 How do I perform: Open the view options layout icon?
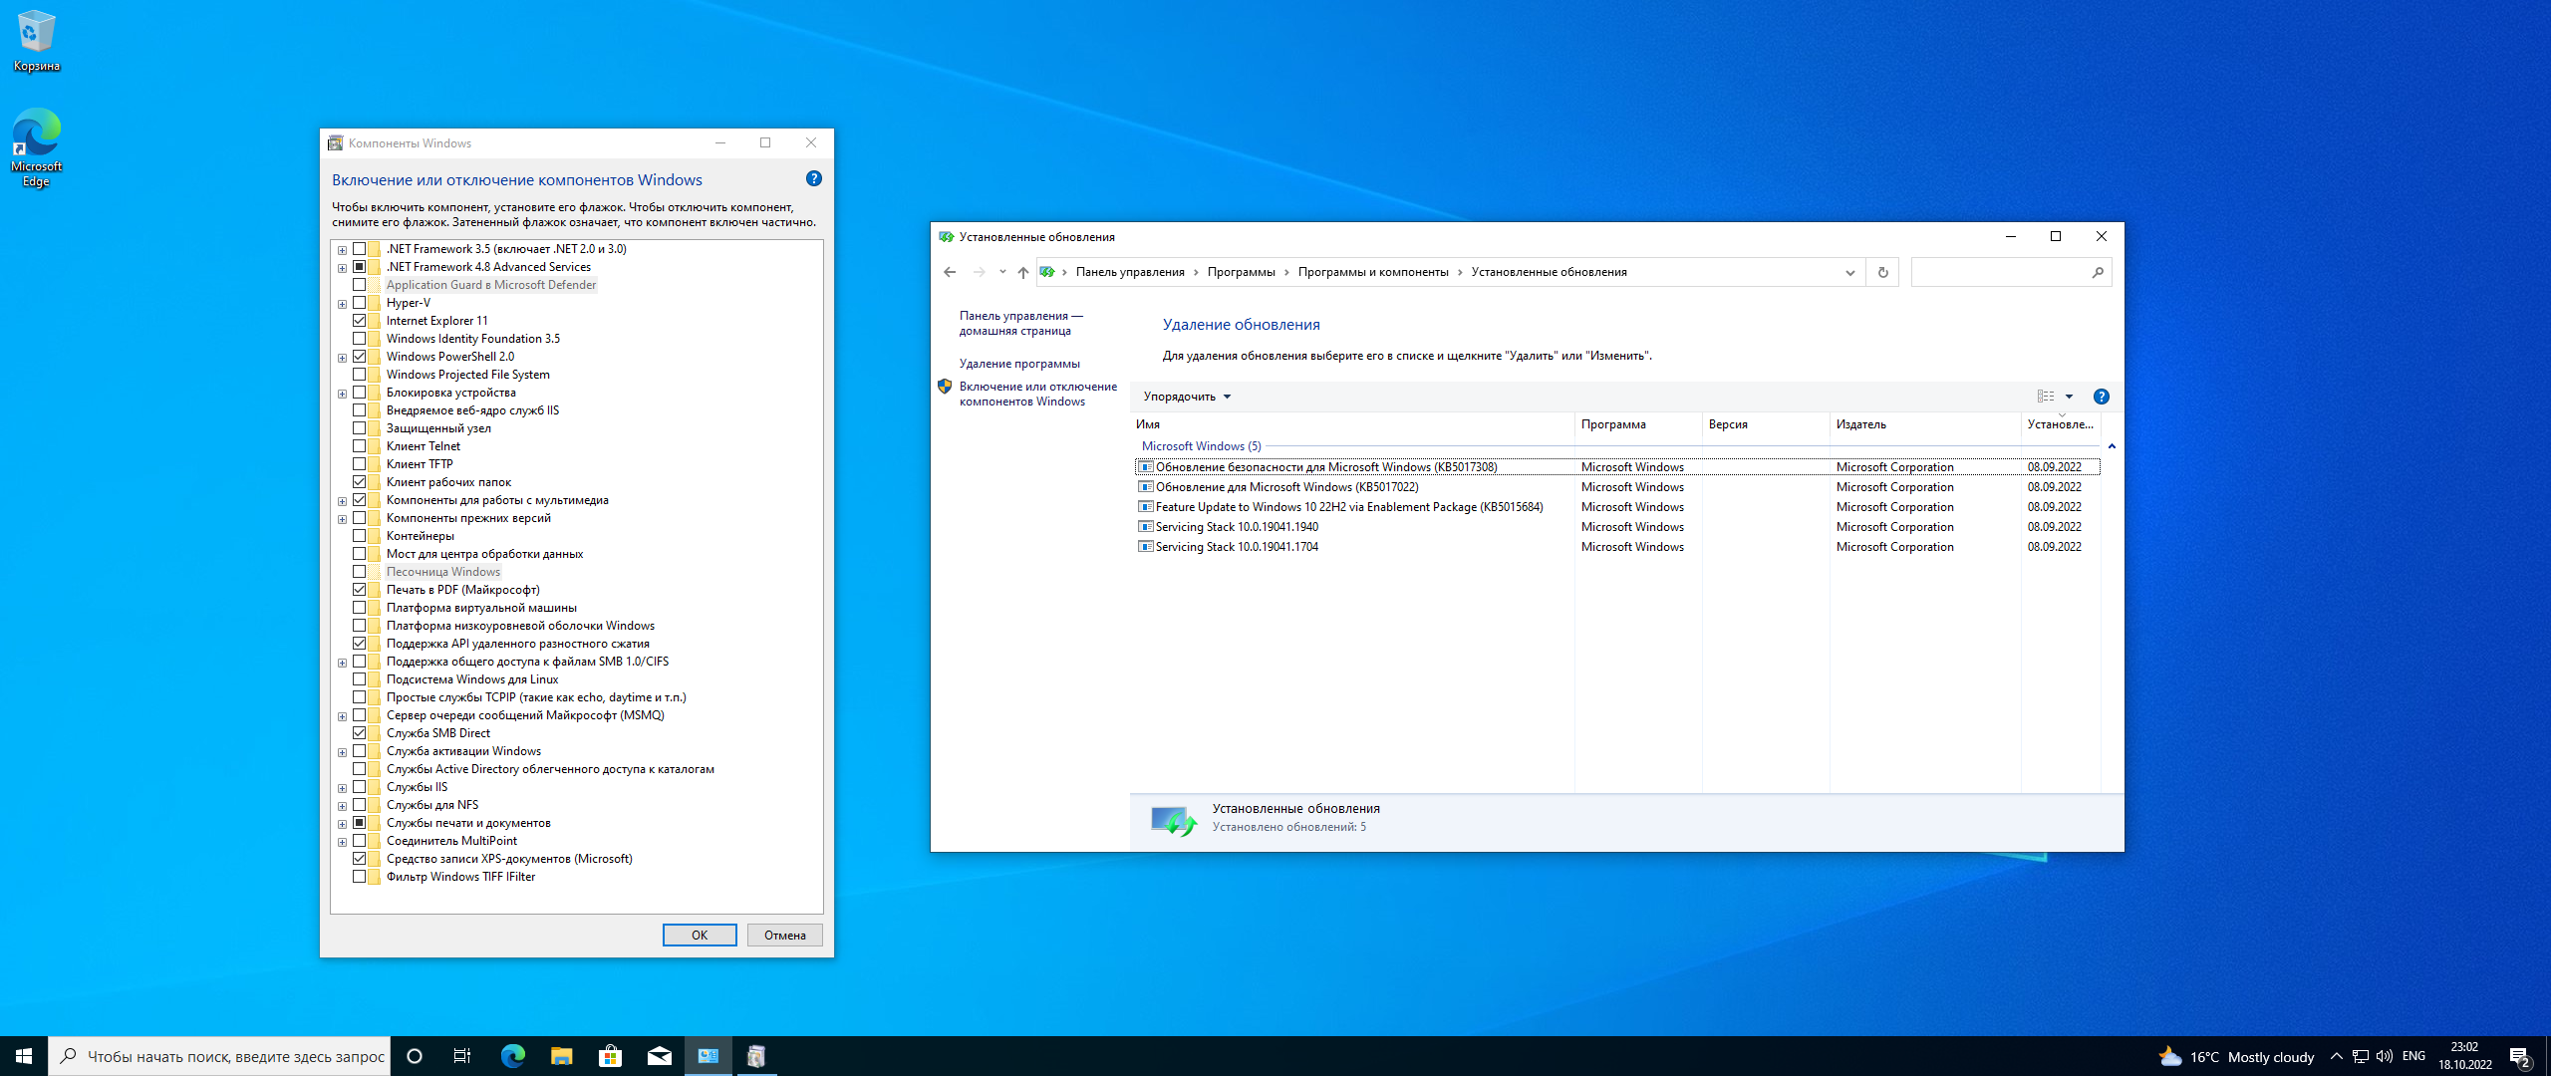click(2046, 397)
